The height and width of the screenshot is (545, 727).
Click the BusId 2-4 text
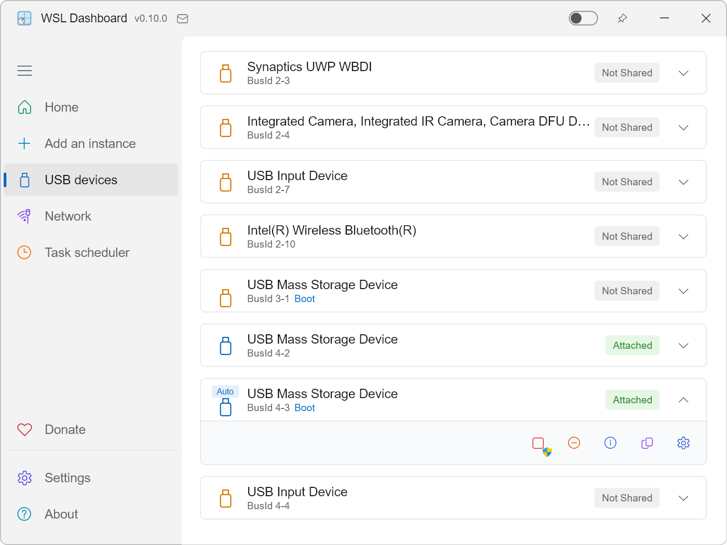(268, 135)
